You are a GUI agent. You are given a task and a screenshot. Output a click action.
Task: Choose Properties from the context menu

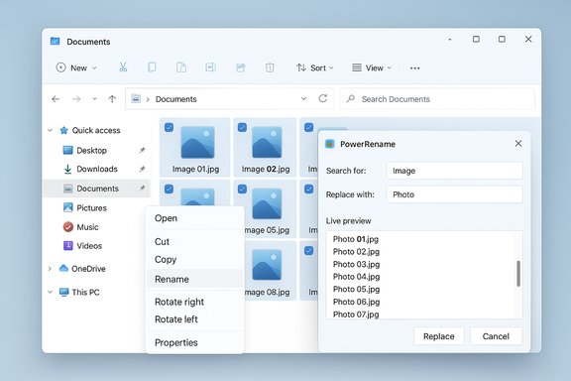click(194, 342)
